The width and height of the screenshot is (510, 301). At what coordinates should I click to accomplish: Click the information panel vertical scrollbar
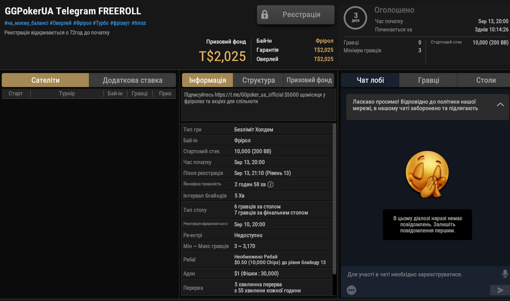click(x=335, y=199)
